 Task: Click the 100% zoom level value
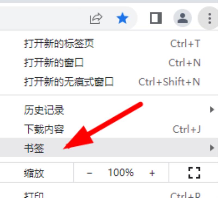coord(121,172)
